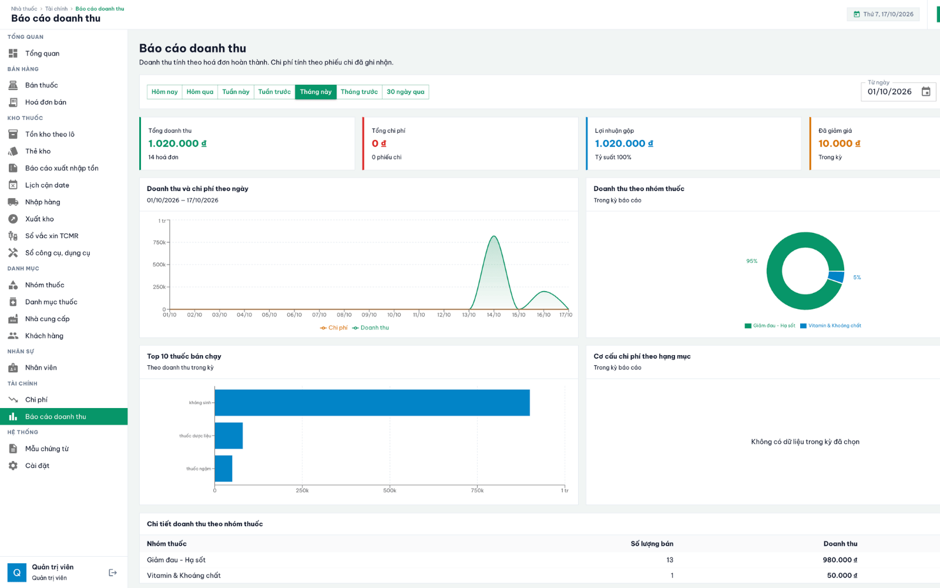Image resolution: width=940 pixels, height=588 pixels.
Task: Toggle Vitamin & Khoáng chất legend swatch
Action: 803,326
